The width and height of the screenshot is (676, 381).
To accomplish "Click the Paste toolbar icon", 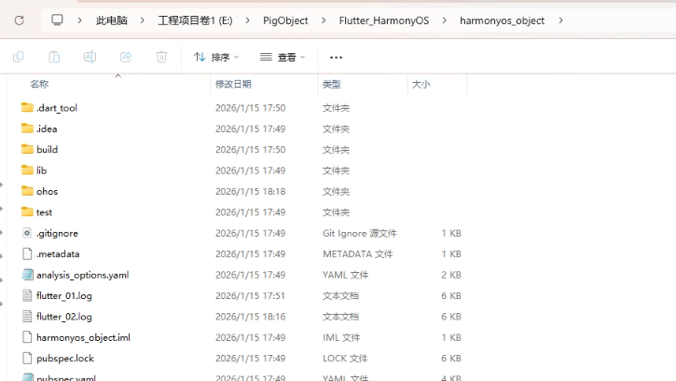I will coord(54,57).
